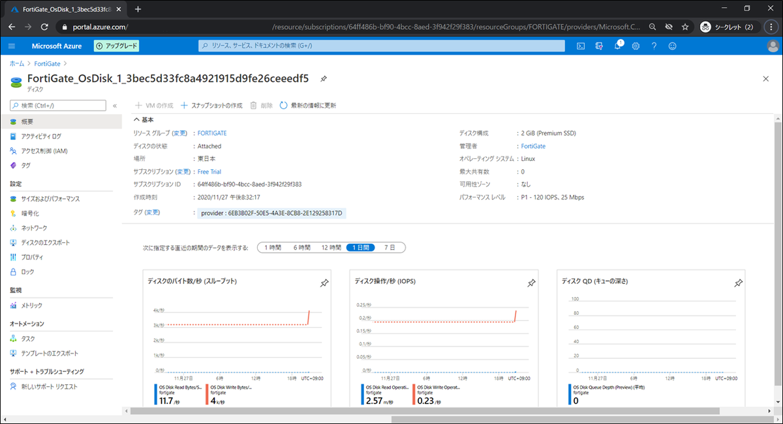Select the 12 時間 time range
The height and width of the screenshot is (424, 783).
pyautogui.click(x=331, y=247)
